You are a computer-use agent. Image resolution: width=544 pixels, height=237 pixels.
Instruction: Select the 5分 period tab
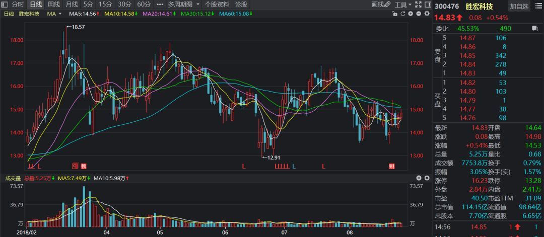point(88,5)
